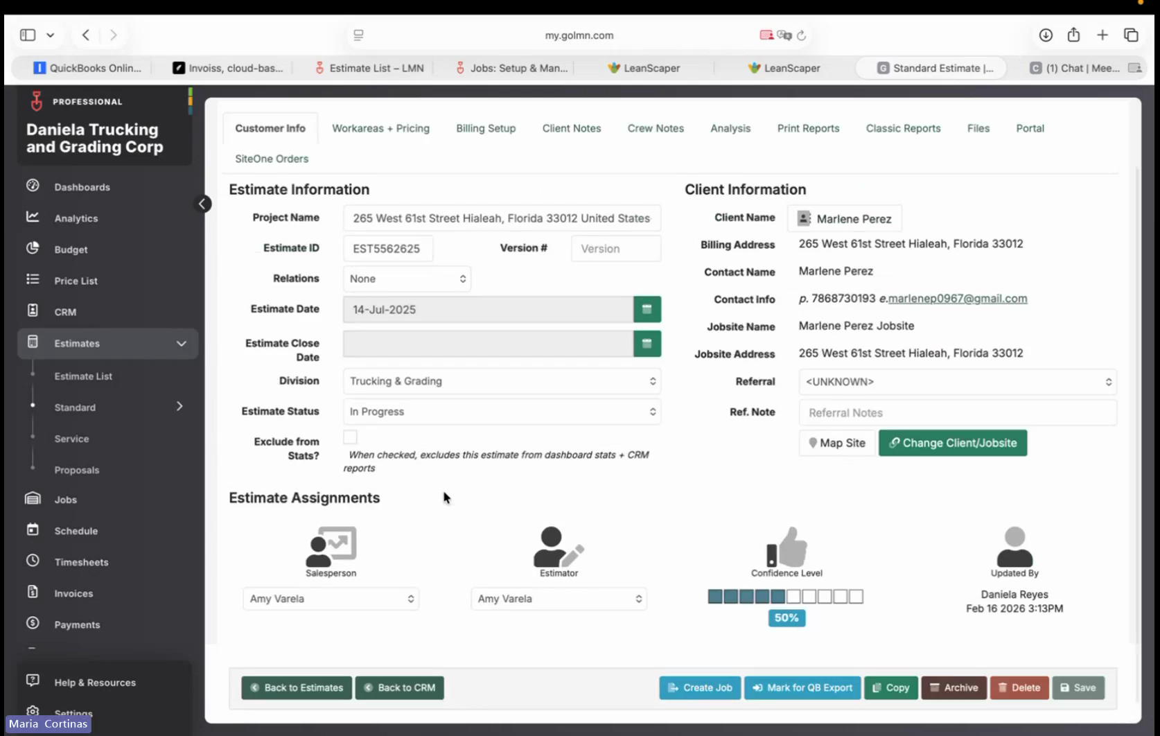
Task: Open the Dashboards sidebar icon
Action: pyautogui.click(x=33, y=186)
